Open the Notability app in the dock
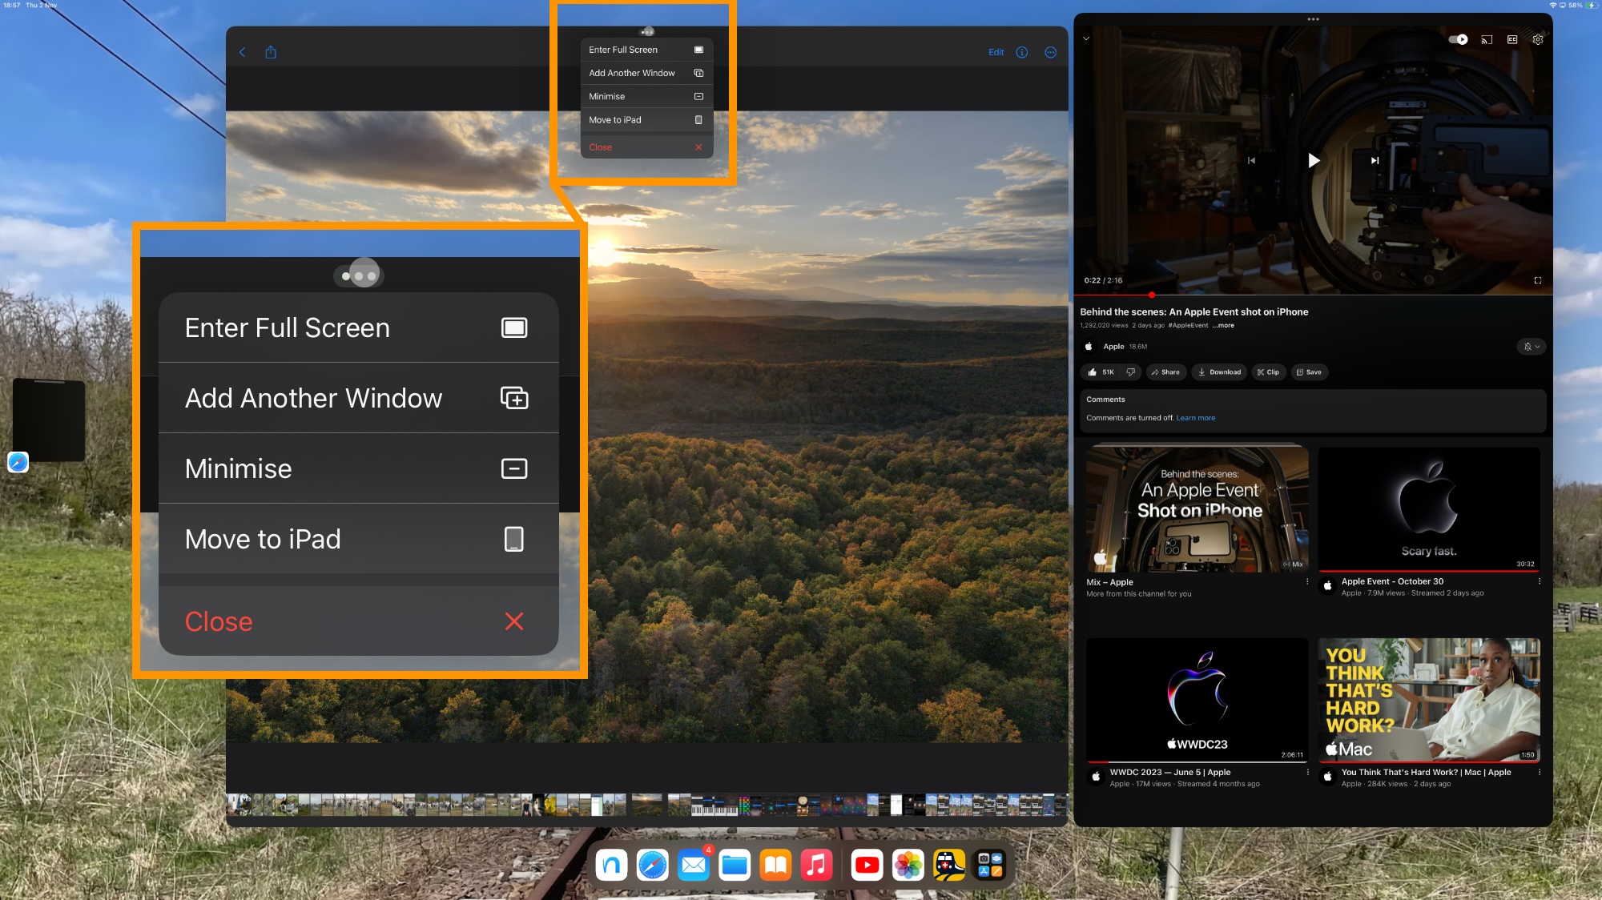The image size is (1602, 900). pyautogui.click(x=612, y=865)
